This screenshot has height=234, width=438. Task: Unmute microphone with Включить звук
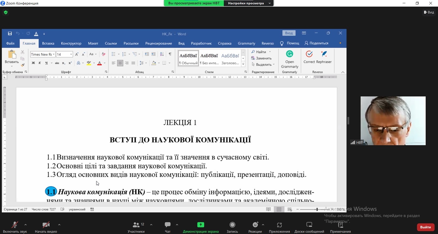[x=15, y=225]
